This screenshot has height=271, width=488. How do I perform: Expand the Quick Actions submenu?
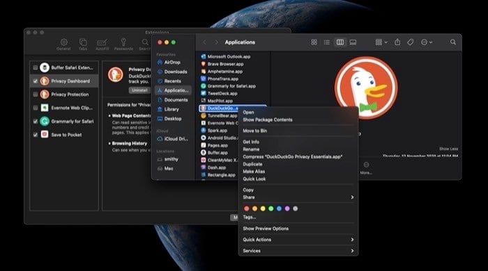(x=298, y=240)
